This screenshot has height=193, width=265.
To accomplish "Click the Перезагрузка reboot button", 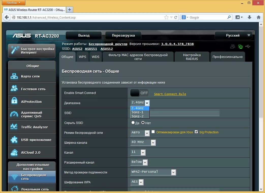I will [123, 36].
